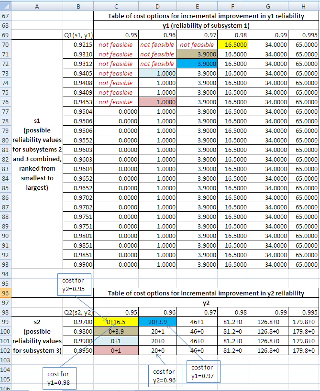320x391 pixels.
Task: Select the light blue '0+1' cell in row 101
Action: 116,341
